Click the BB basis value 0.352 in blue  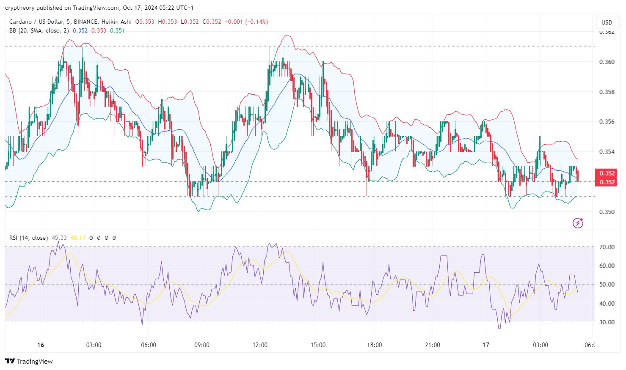tap(80, 30)
